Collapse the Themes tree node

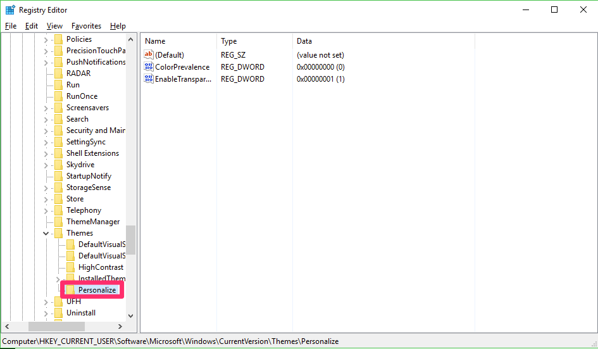click(x=46, y=233)
